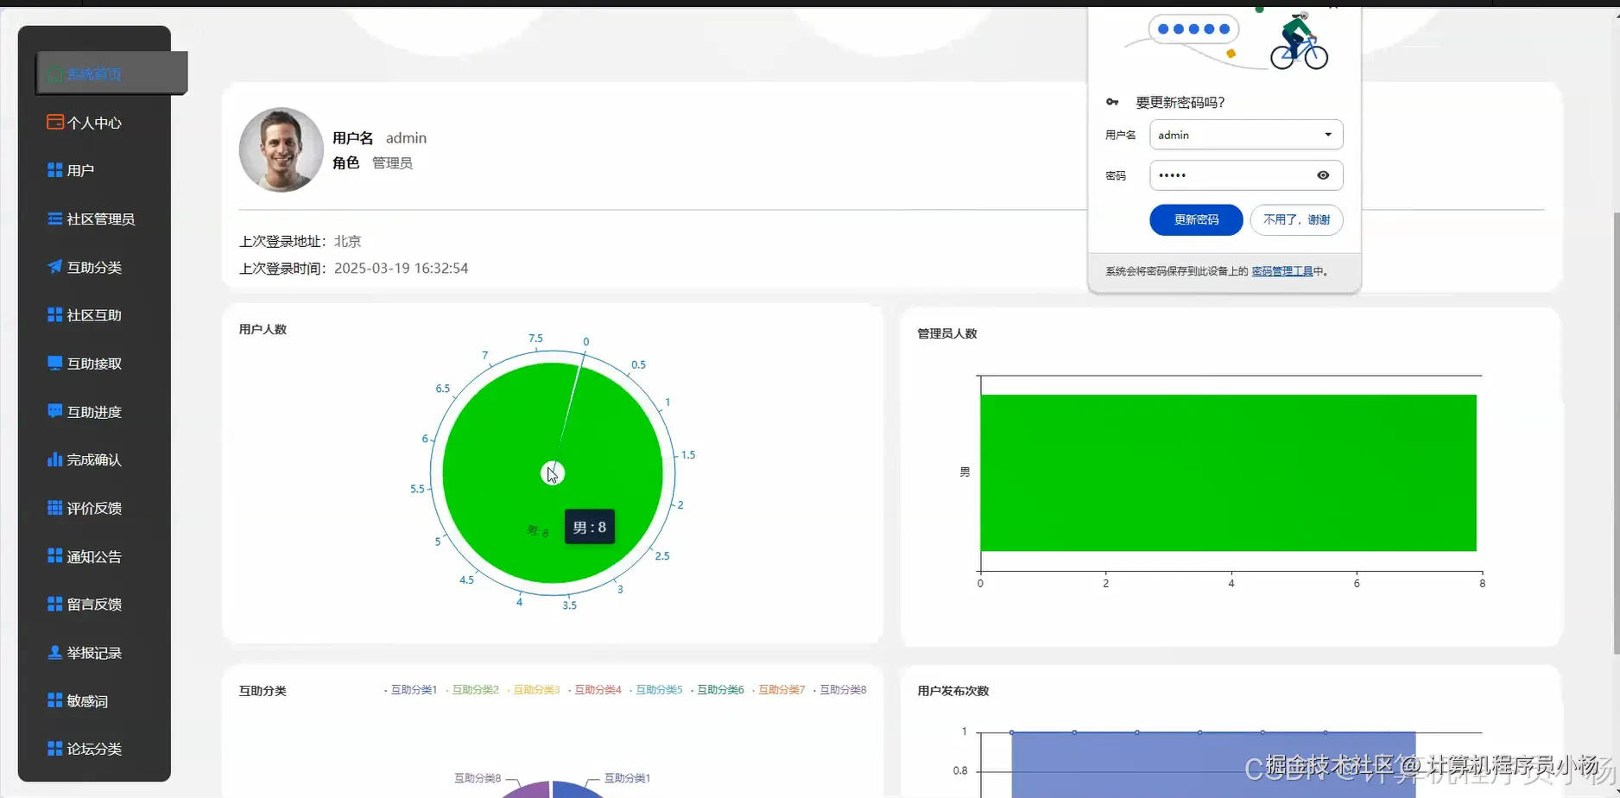1620x798 pixels.
Task: Toggle 互助分类5 legend entry
Action: tap(656, 690)
